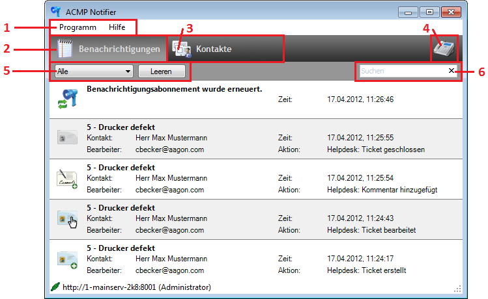
Task: Click the phone icon in top-right toolbar
Action: [x=444, y=49]
